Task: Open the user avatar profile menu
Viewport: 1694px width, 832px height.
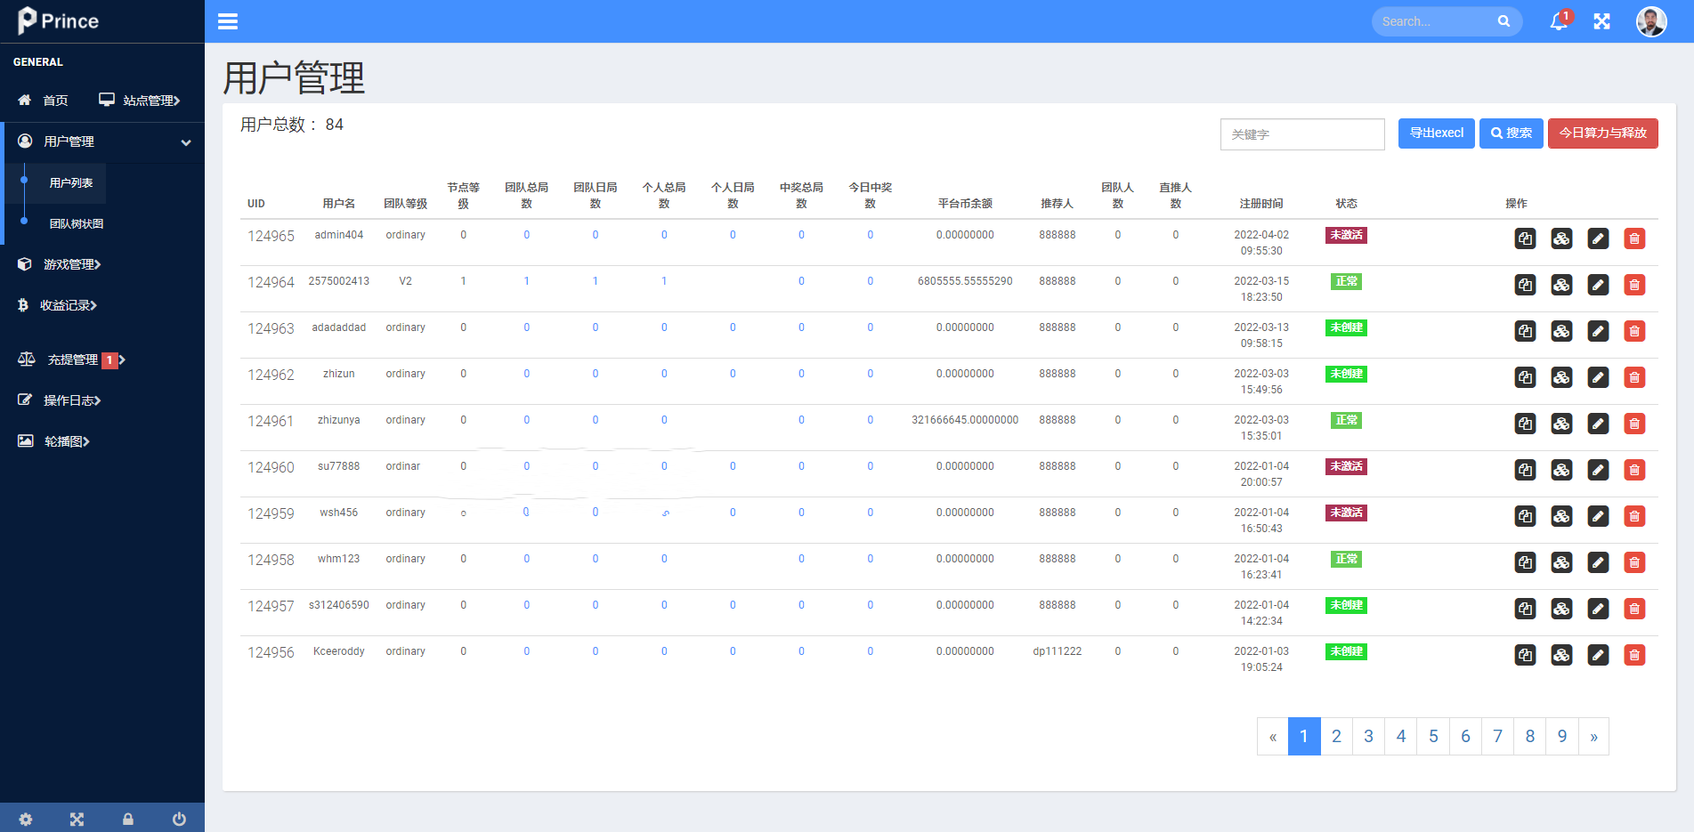Action: 1650,21
